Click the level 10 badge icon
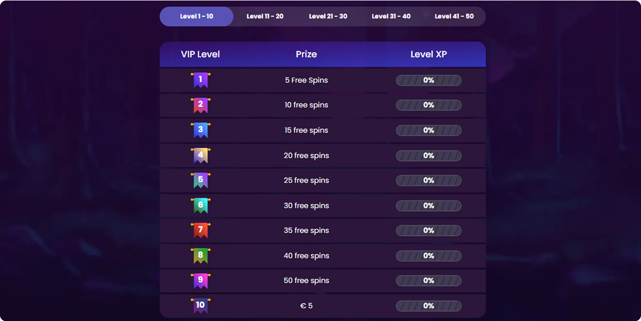Viewport: 641px width, 321px height. (x=201, y=305)
